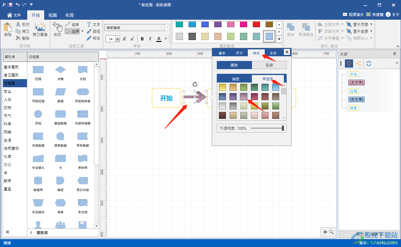Click the Ungroup (取消组合) icon
This screenshot has height=247, width=401.
pyautogui.click(x=306, y=27)
